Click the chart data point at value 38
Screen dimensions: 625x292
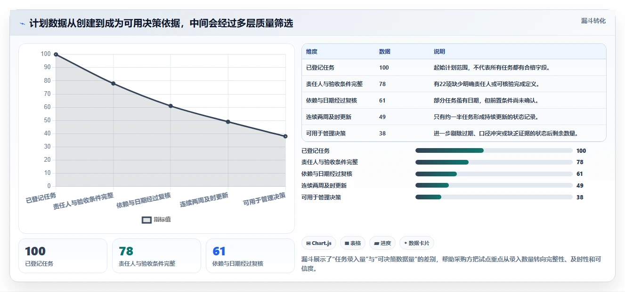point(285,136)
